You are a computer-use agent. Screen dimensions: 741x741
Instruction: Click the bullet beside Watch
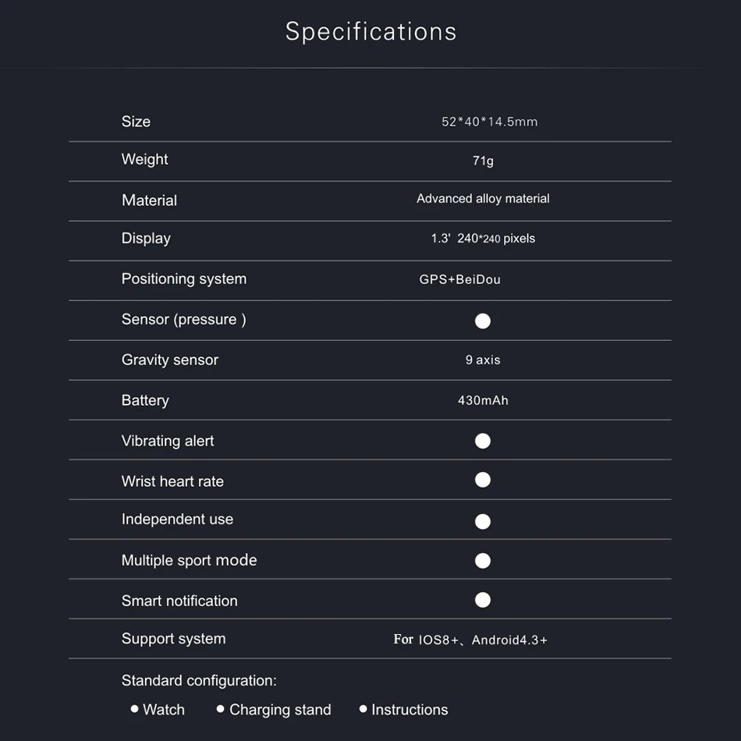[x=135, y=709]
